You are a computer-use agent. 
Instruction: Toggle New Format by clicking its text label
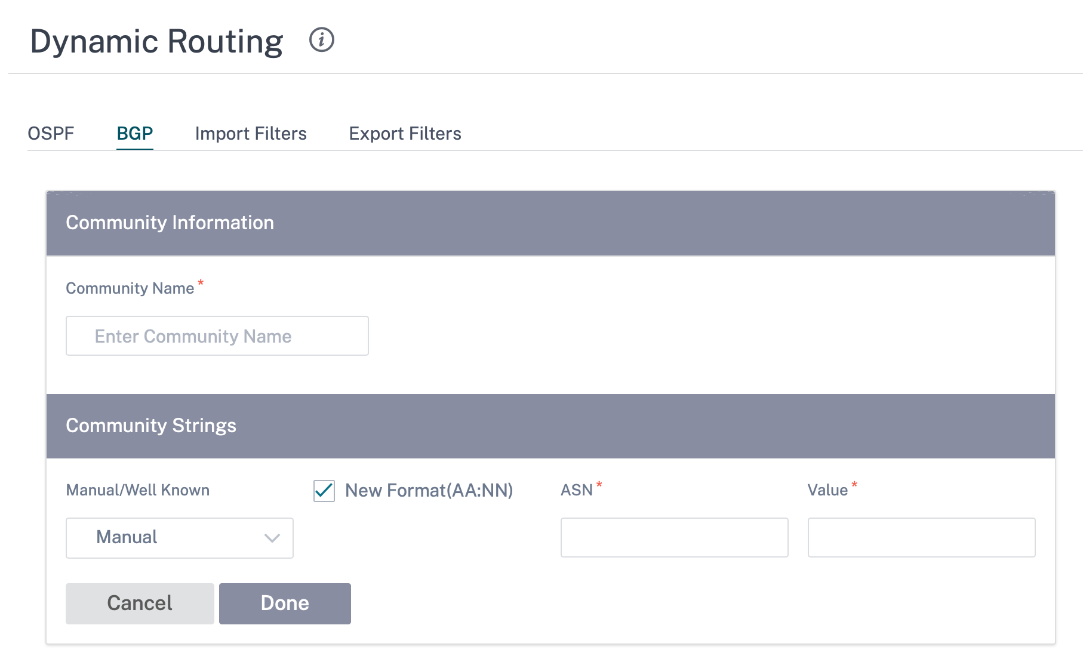[x=429, y=490]
